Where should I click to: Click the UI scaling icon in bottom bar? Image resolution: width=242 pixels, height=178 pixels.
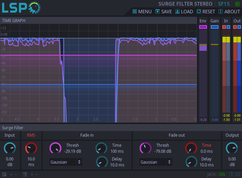[4, 174]
